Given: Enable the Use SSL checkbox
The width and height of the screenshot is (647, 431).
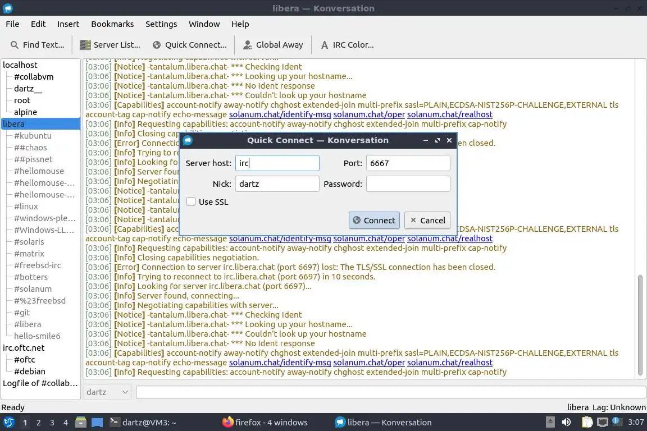Looking at the screenshot, I should coord(190,201).
